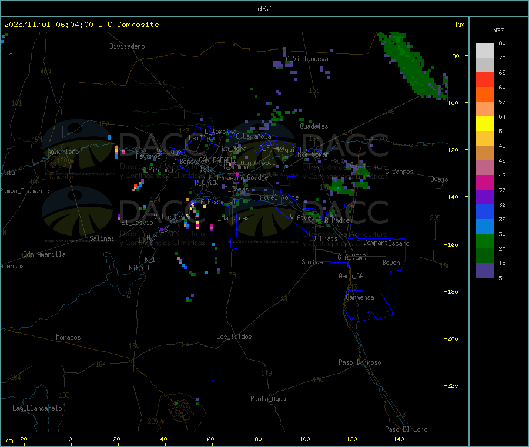Click the CompantEscard label
The width and height of the screenshot is (529, 447).
coord(386,243)
